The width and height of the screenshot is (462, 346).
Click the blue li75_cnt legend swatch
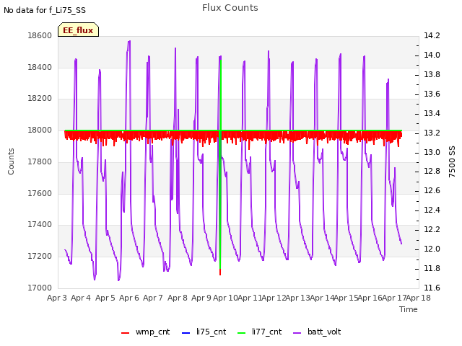186,333
